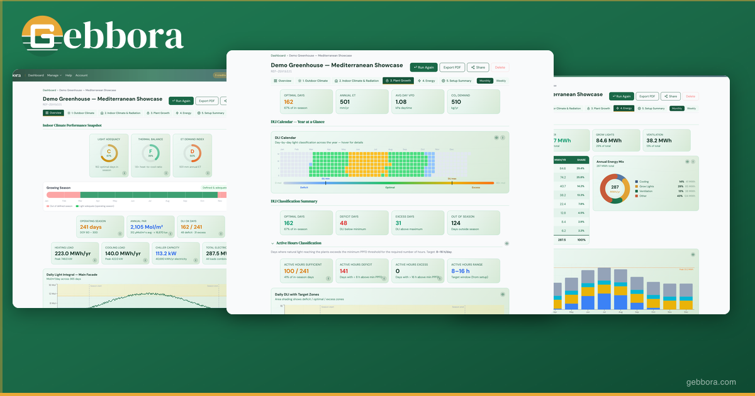Screen dimensions: 755x396
Task: Select Monthly toggle in center window
Action: click(485, 81)
